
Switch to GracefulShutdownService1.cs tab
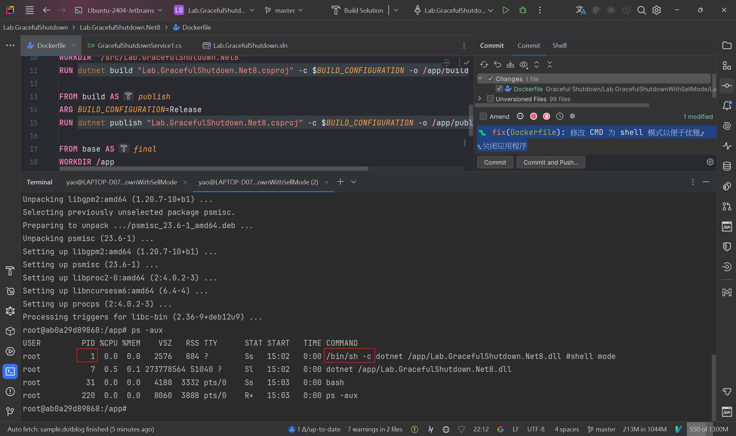coord(134,46)
